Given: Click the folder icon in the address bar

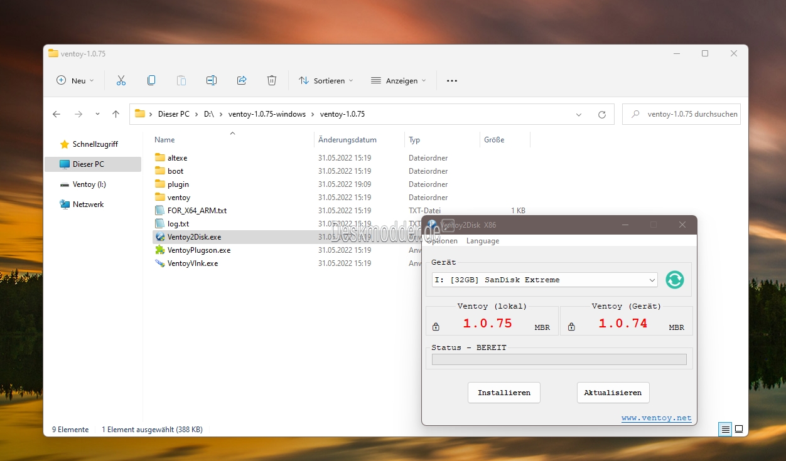Looking at the screenshot, I should pos(140,114).
